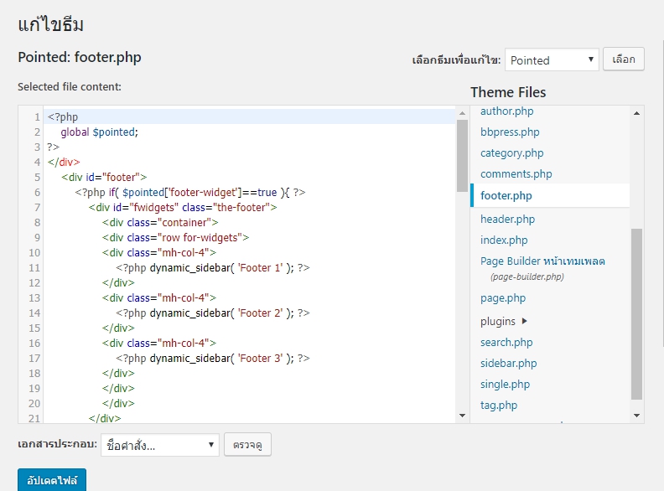The width and height of the screenshot is (664, 491).
Task: Open tag.php in Theme Files
Action: [499, 405]
